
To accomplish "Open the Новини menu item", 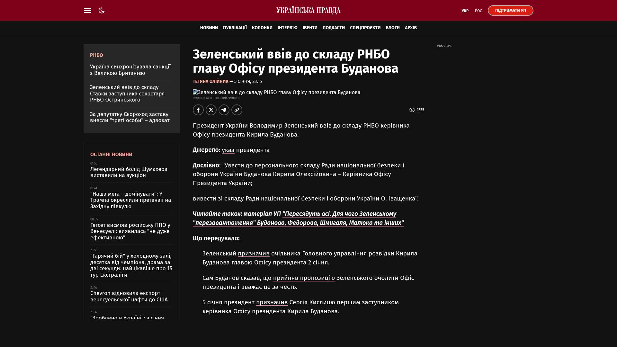I will click(x=209, y=28).
